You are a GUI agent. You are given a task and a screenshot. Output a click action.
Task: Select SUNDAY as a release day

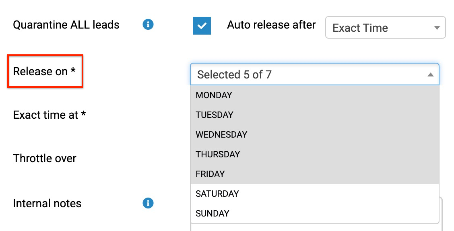tap(315, 213)
